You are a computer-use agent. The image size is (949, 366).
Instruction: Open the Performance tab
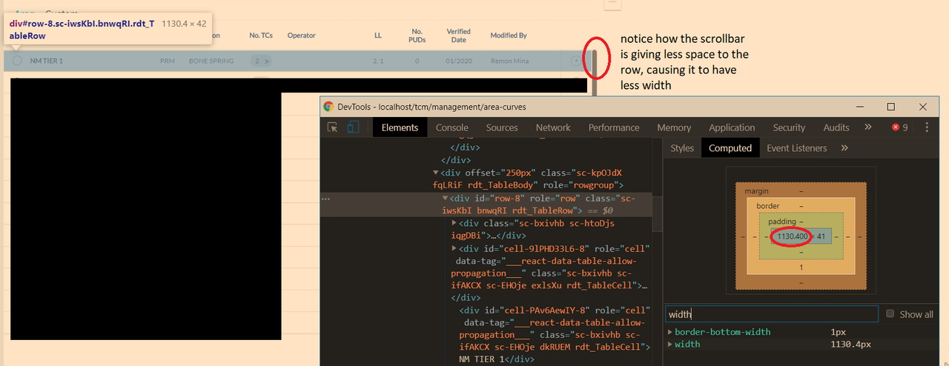pyautogui.click(x=614, y=127)
